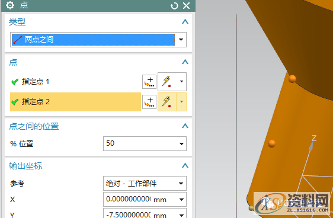Close the 点 dialog
Image resolution: width=333 pixels, height=218 pixels.
(x=186, y=6)
